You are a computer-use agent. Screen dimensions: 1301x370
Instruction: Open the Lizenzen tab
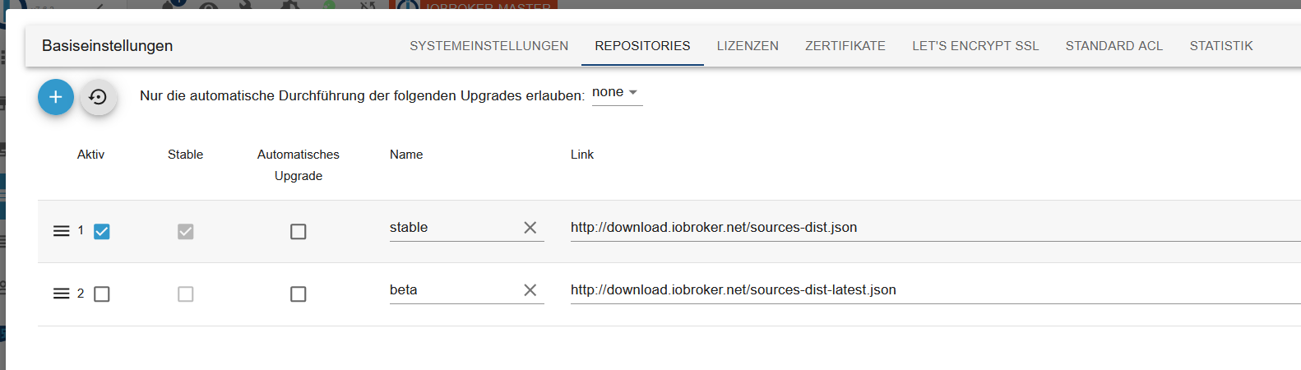click(x=748, y=46)
